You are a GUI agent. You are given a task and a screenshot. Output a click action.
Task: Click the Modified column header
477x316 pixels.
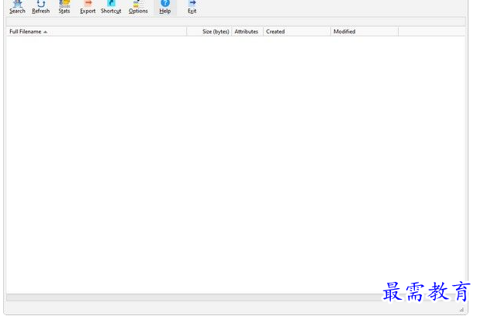[364, 32]
